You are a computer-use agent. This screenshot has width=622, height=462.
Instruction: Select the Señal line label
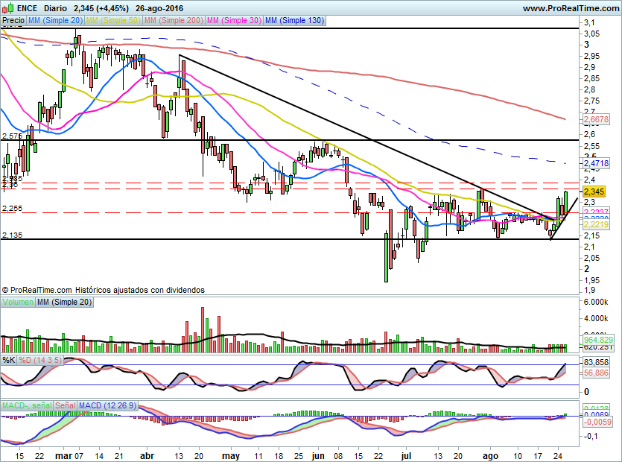point(65,405)
